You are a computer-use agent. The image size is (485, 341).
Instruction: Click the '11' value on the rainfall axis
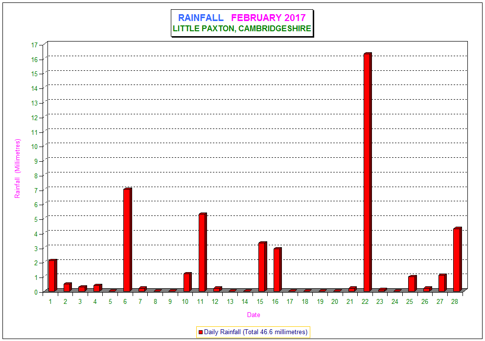point(34,132)
